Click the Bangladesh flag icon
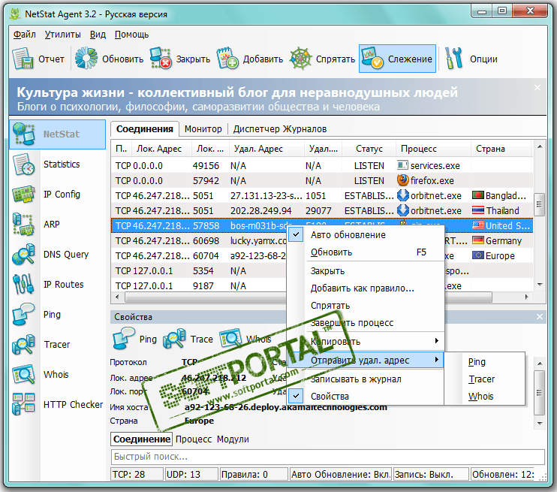 (x=478, y=195)
